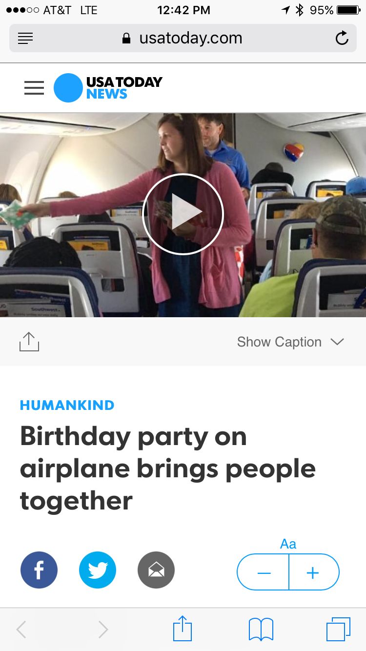Viewport: 366px width, 651px height.
Task: Open Safari reader view icon
Action: pyautogui.click(x=25, y=38)
